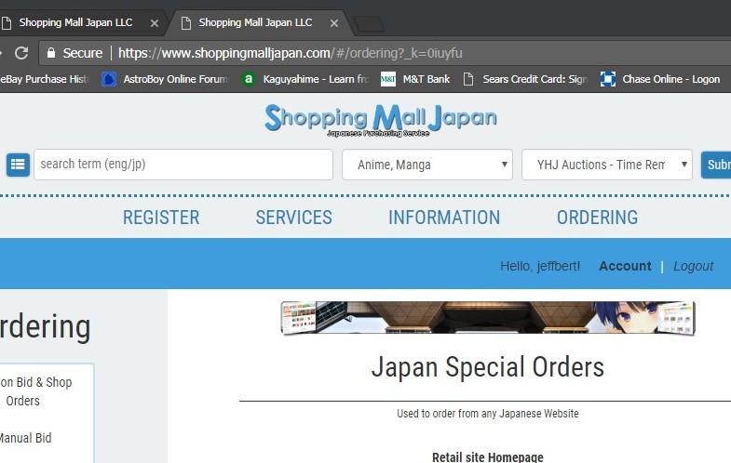The width and height of the screenshot is (731, 463).
Task: Open Manual Bid sidebar item
Action: click(26, 438)
